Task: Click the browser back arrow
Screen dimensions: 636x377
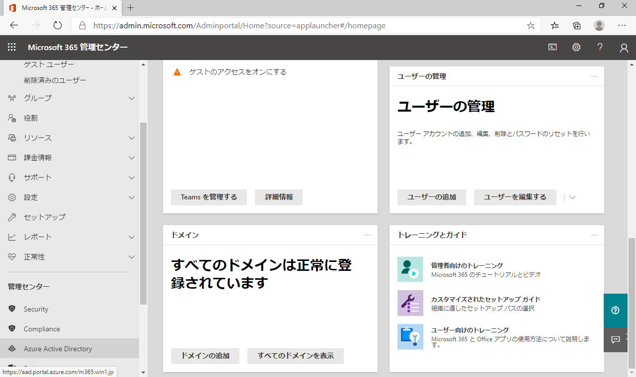Action: [14, 25]
